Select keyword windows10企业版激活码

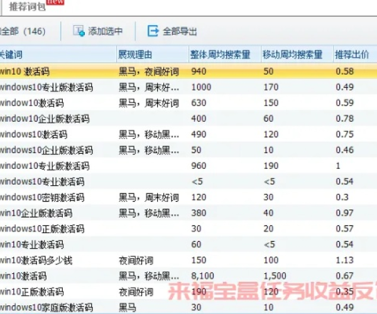(x=46, y=150)
